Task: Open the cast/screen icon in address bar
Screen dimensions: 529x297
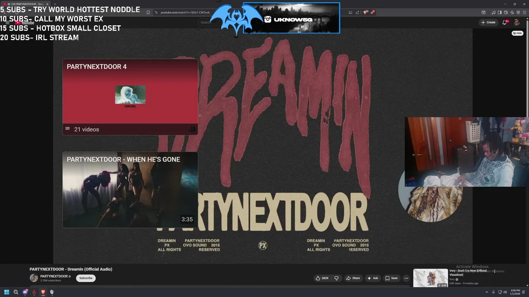Action: tap(350, 12)
